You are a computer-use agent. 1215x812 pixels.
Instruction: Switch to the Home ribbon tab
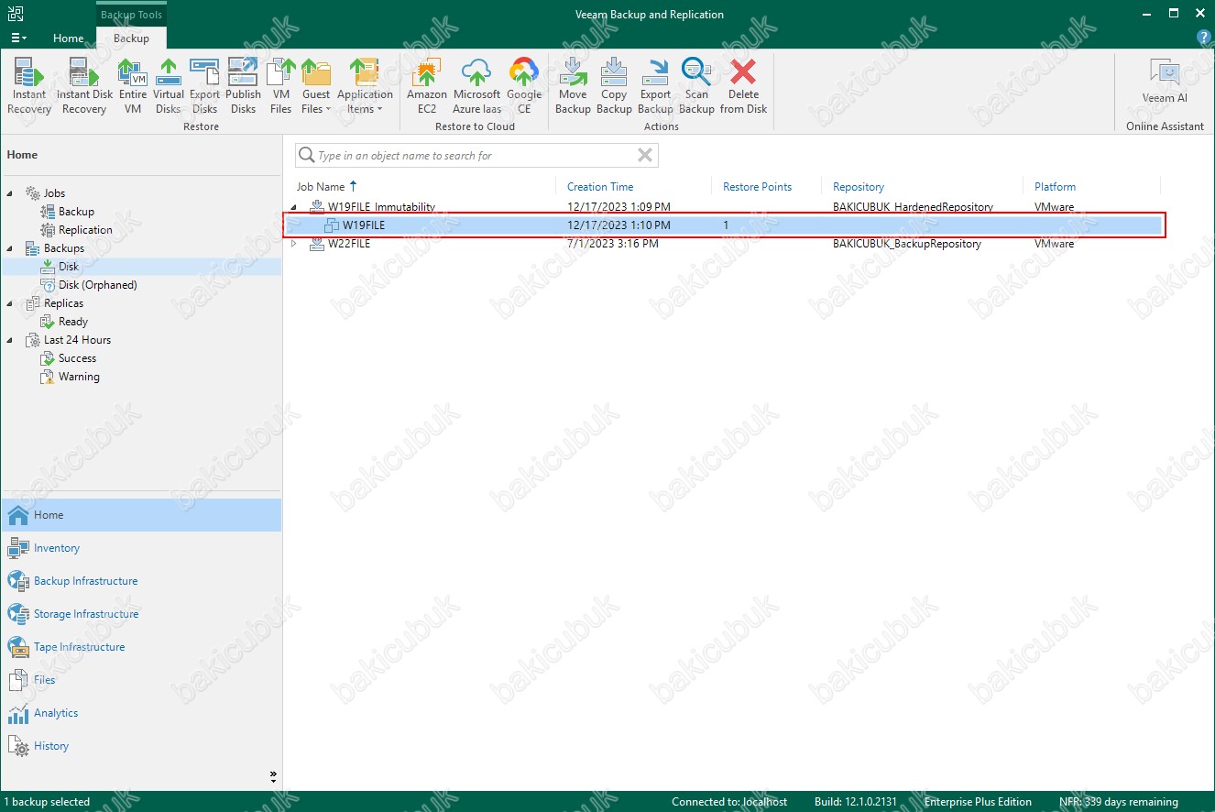(x=69, y=38)
